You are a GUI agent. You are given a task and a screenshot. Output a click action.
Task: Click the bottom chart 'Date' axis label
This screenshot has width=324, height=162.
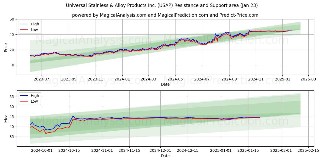(x=165, y=156)
